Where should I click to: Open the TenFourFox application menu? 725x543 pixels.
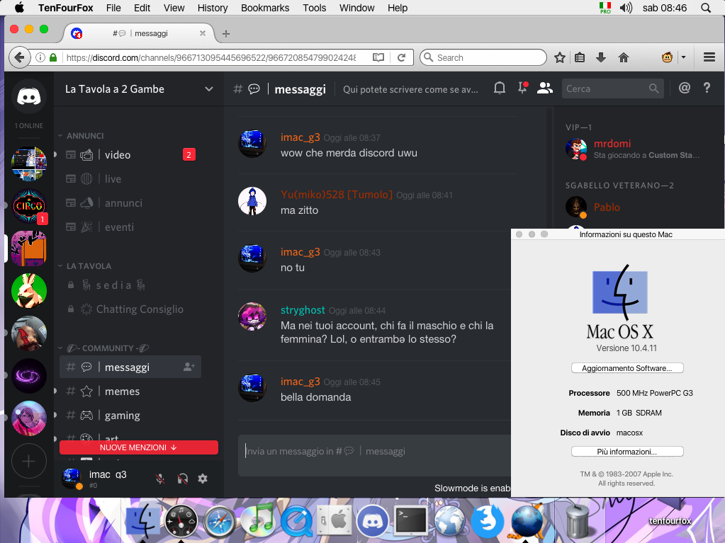[66, 8]
